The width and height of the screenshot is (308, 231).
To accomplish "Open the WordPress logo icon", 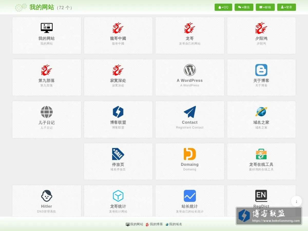I will (x=190, y=70).
